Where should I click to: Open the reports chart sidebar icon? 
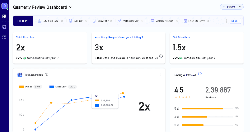4,27
